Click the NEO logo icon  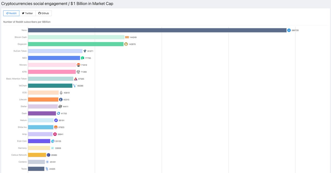pos(82,58)
